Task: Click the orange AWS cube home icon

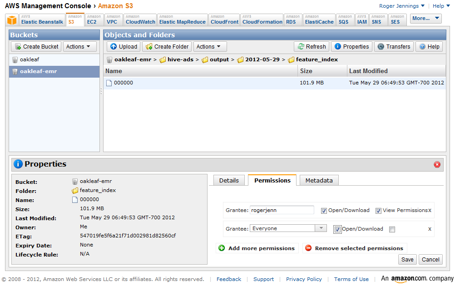Action: coord(12,20)
